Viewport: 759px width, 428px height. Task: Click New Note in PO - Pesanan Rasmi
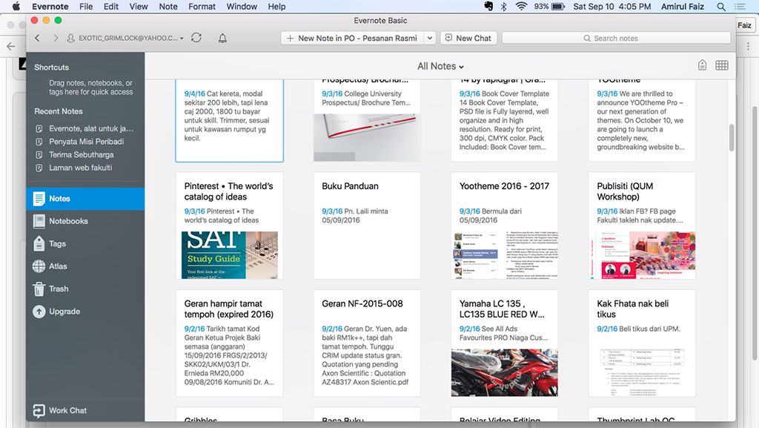[x=352, y=38]
